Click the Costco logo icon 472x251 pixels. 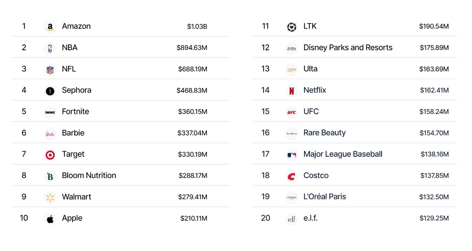click(291, 176)
